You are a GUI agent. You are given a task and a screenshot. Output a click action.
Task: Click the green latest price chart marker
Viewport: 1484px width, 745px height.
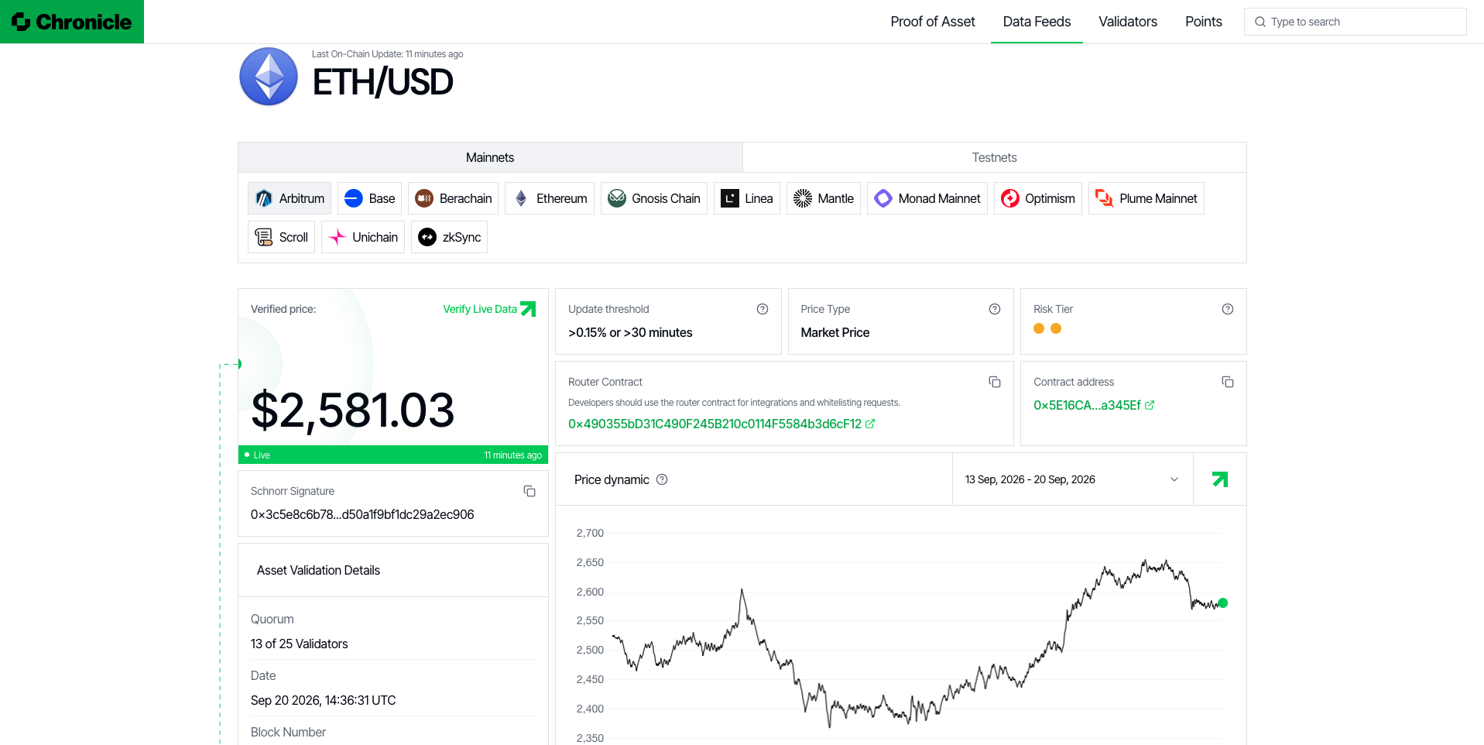coord(1222,603)
